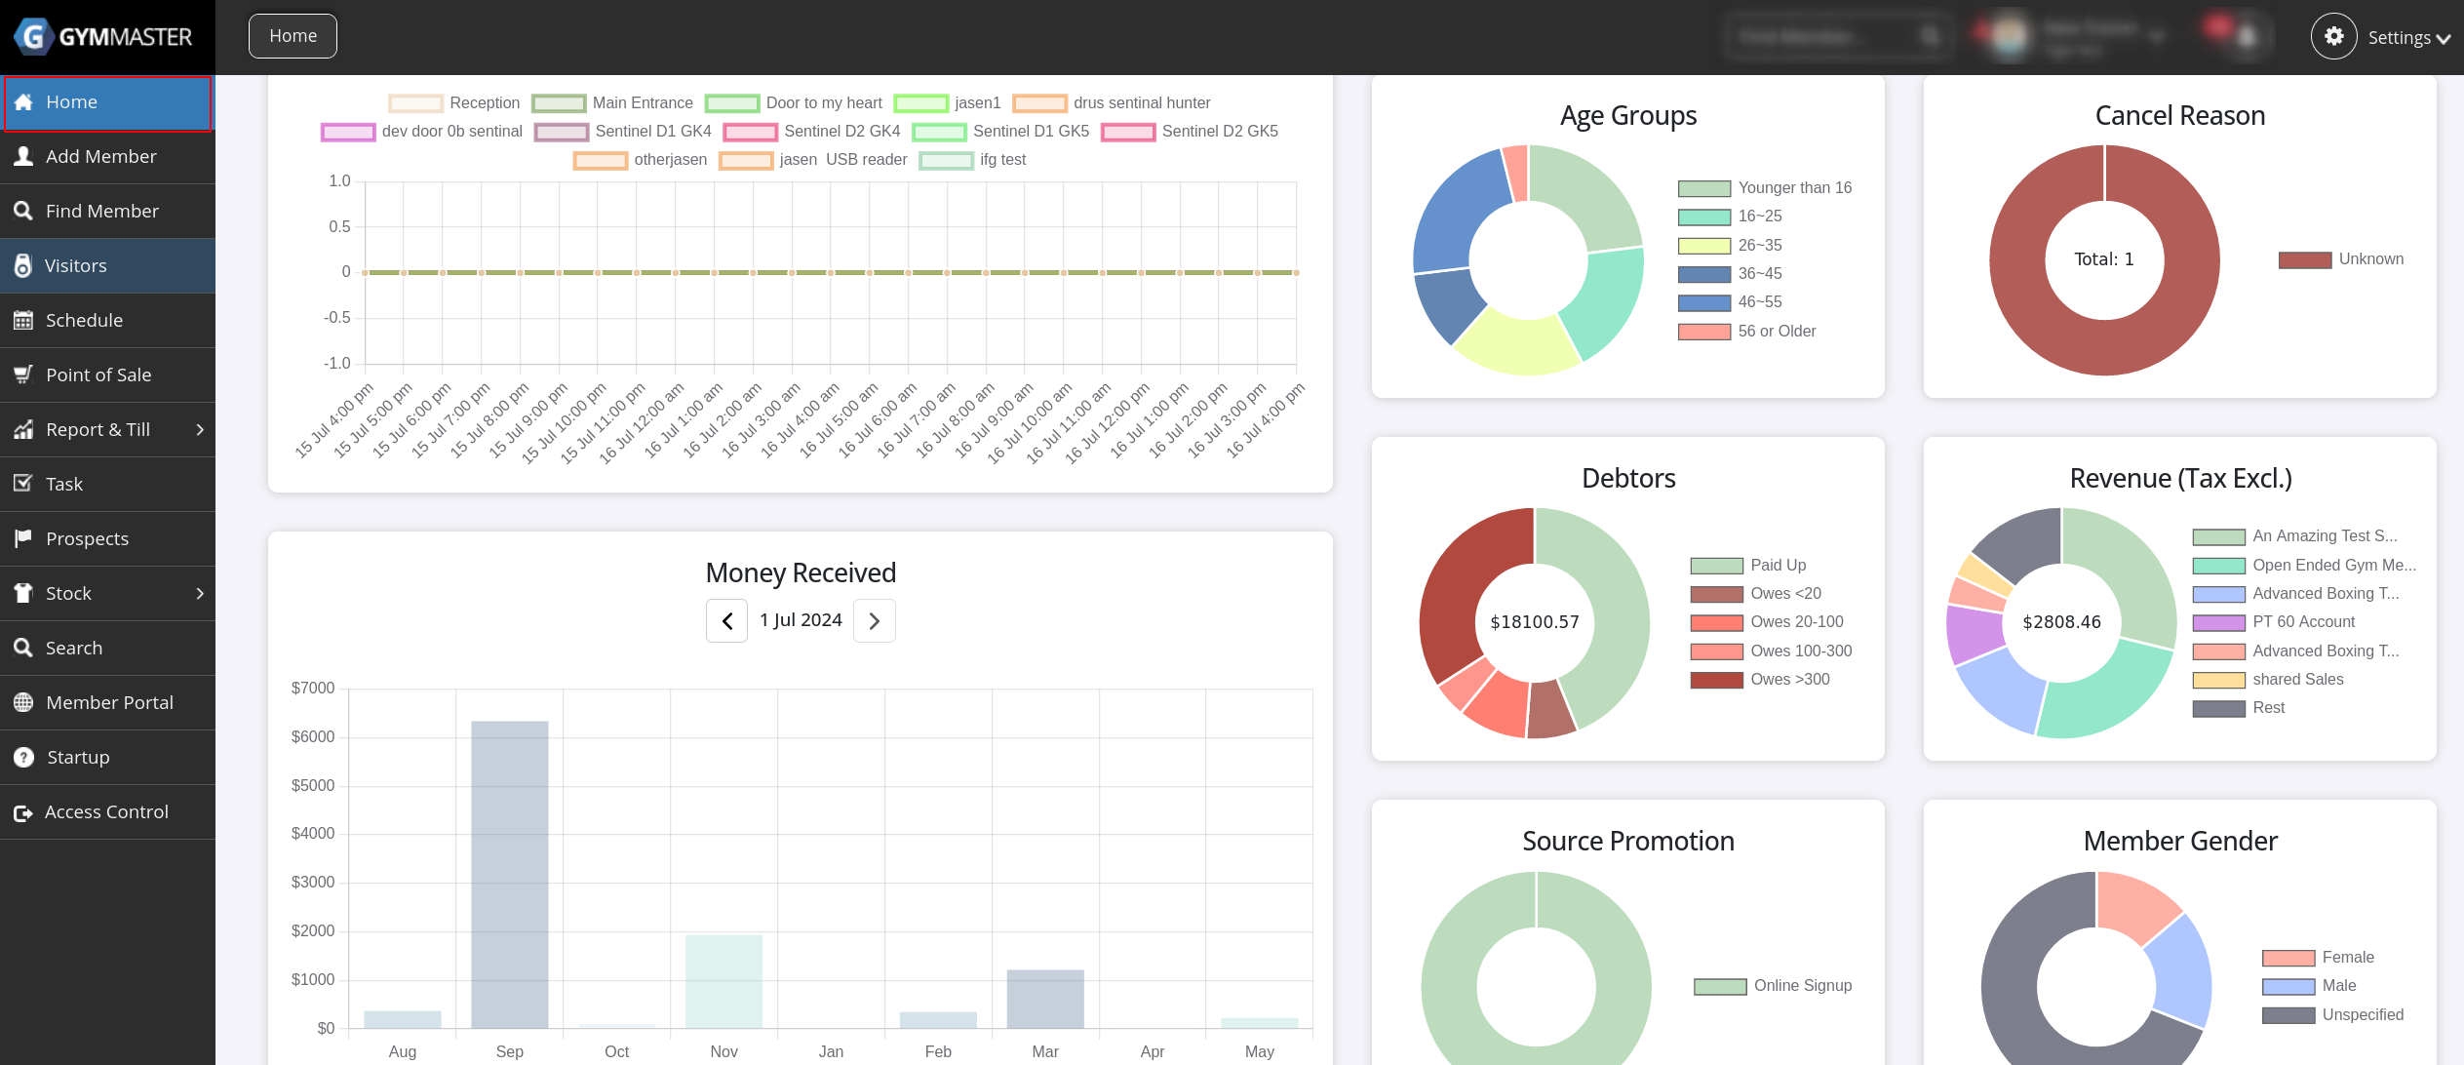Click the Point of Sale cart icon
The height and width of the screenshot is (1065, 2464).
23,375
